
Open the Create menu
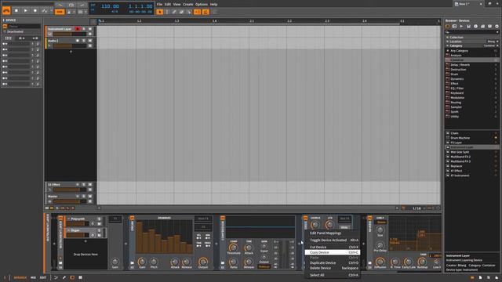(x=188, y=5)
